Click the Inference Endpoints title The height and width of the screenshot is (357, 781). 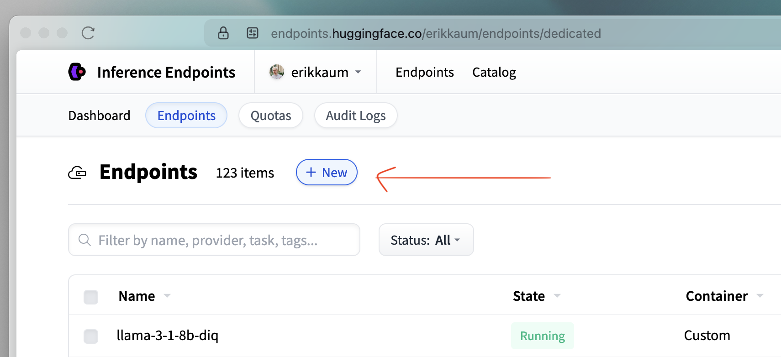tap(166, 72)
